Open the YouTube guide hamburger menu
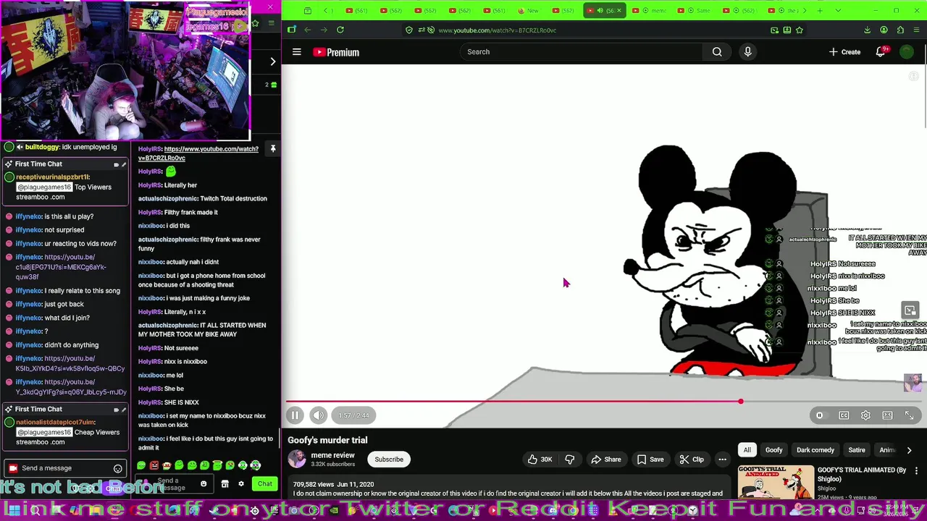Image resolution: width=927 pixels, height=521 pixels. [x=296, y=52]
